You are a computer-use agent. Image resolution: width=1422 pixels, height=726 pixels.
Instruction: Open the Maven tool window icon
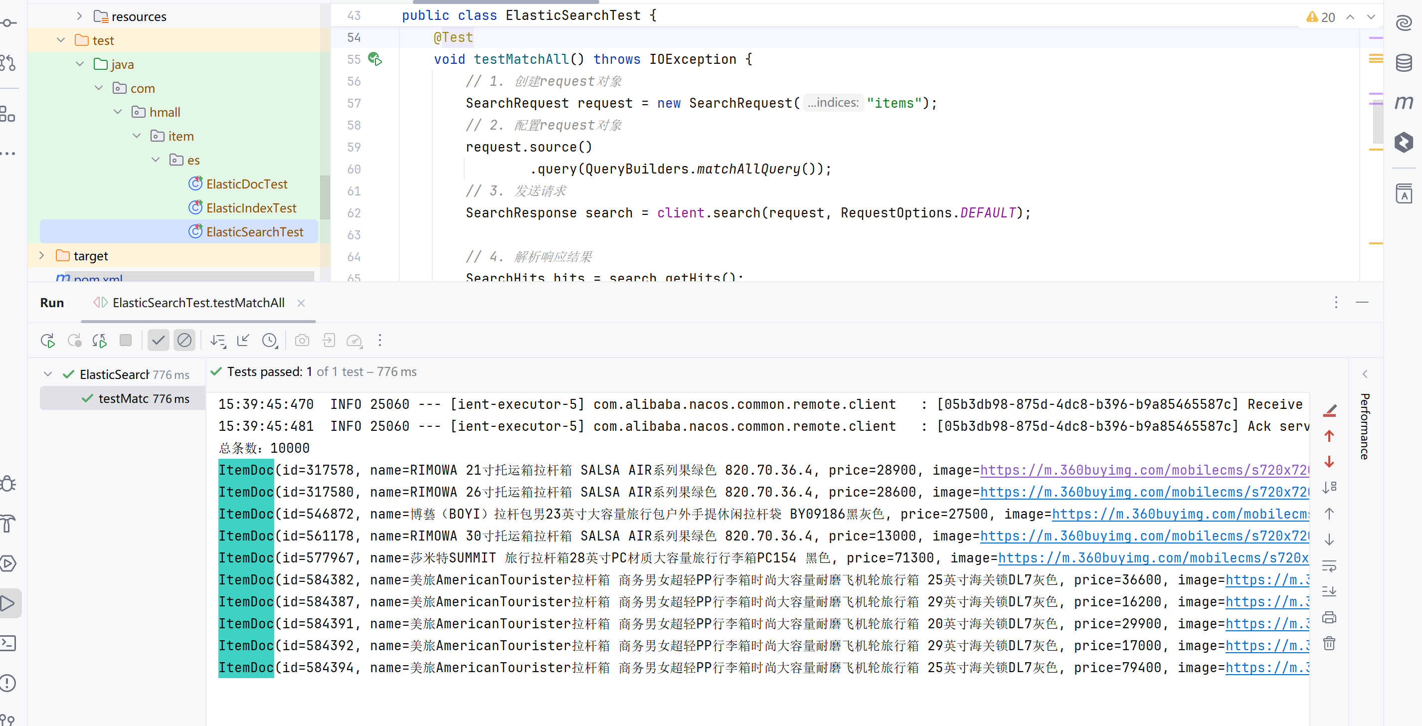tap(1404, 102)
